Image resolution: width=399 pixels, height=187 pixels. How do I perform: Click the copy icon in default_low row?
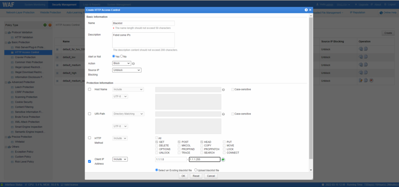(x=365, y=57)
